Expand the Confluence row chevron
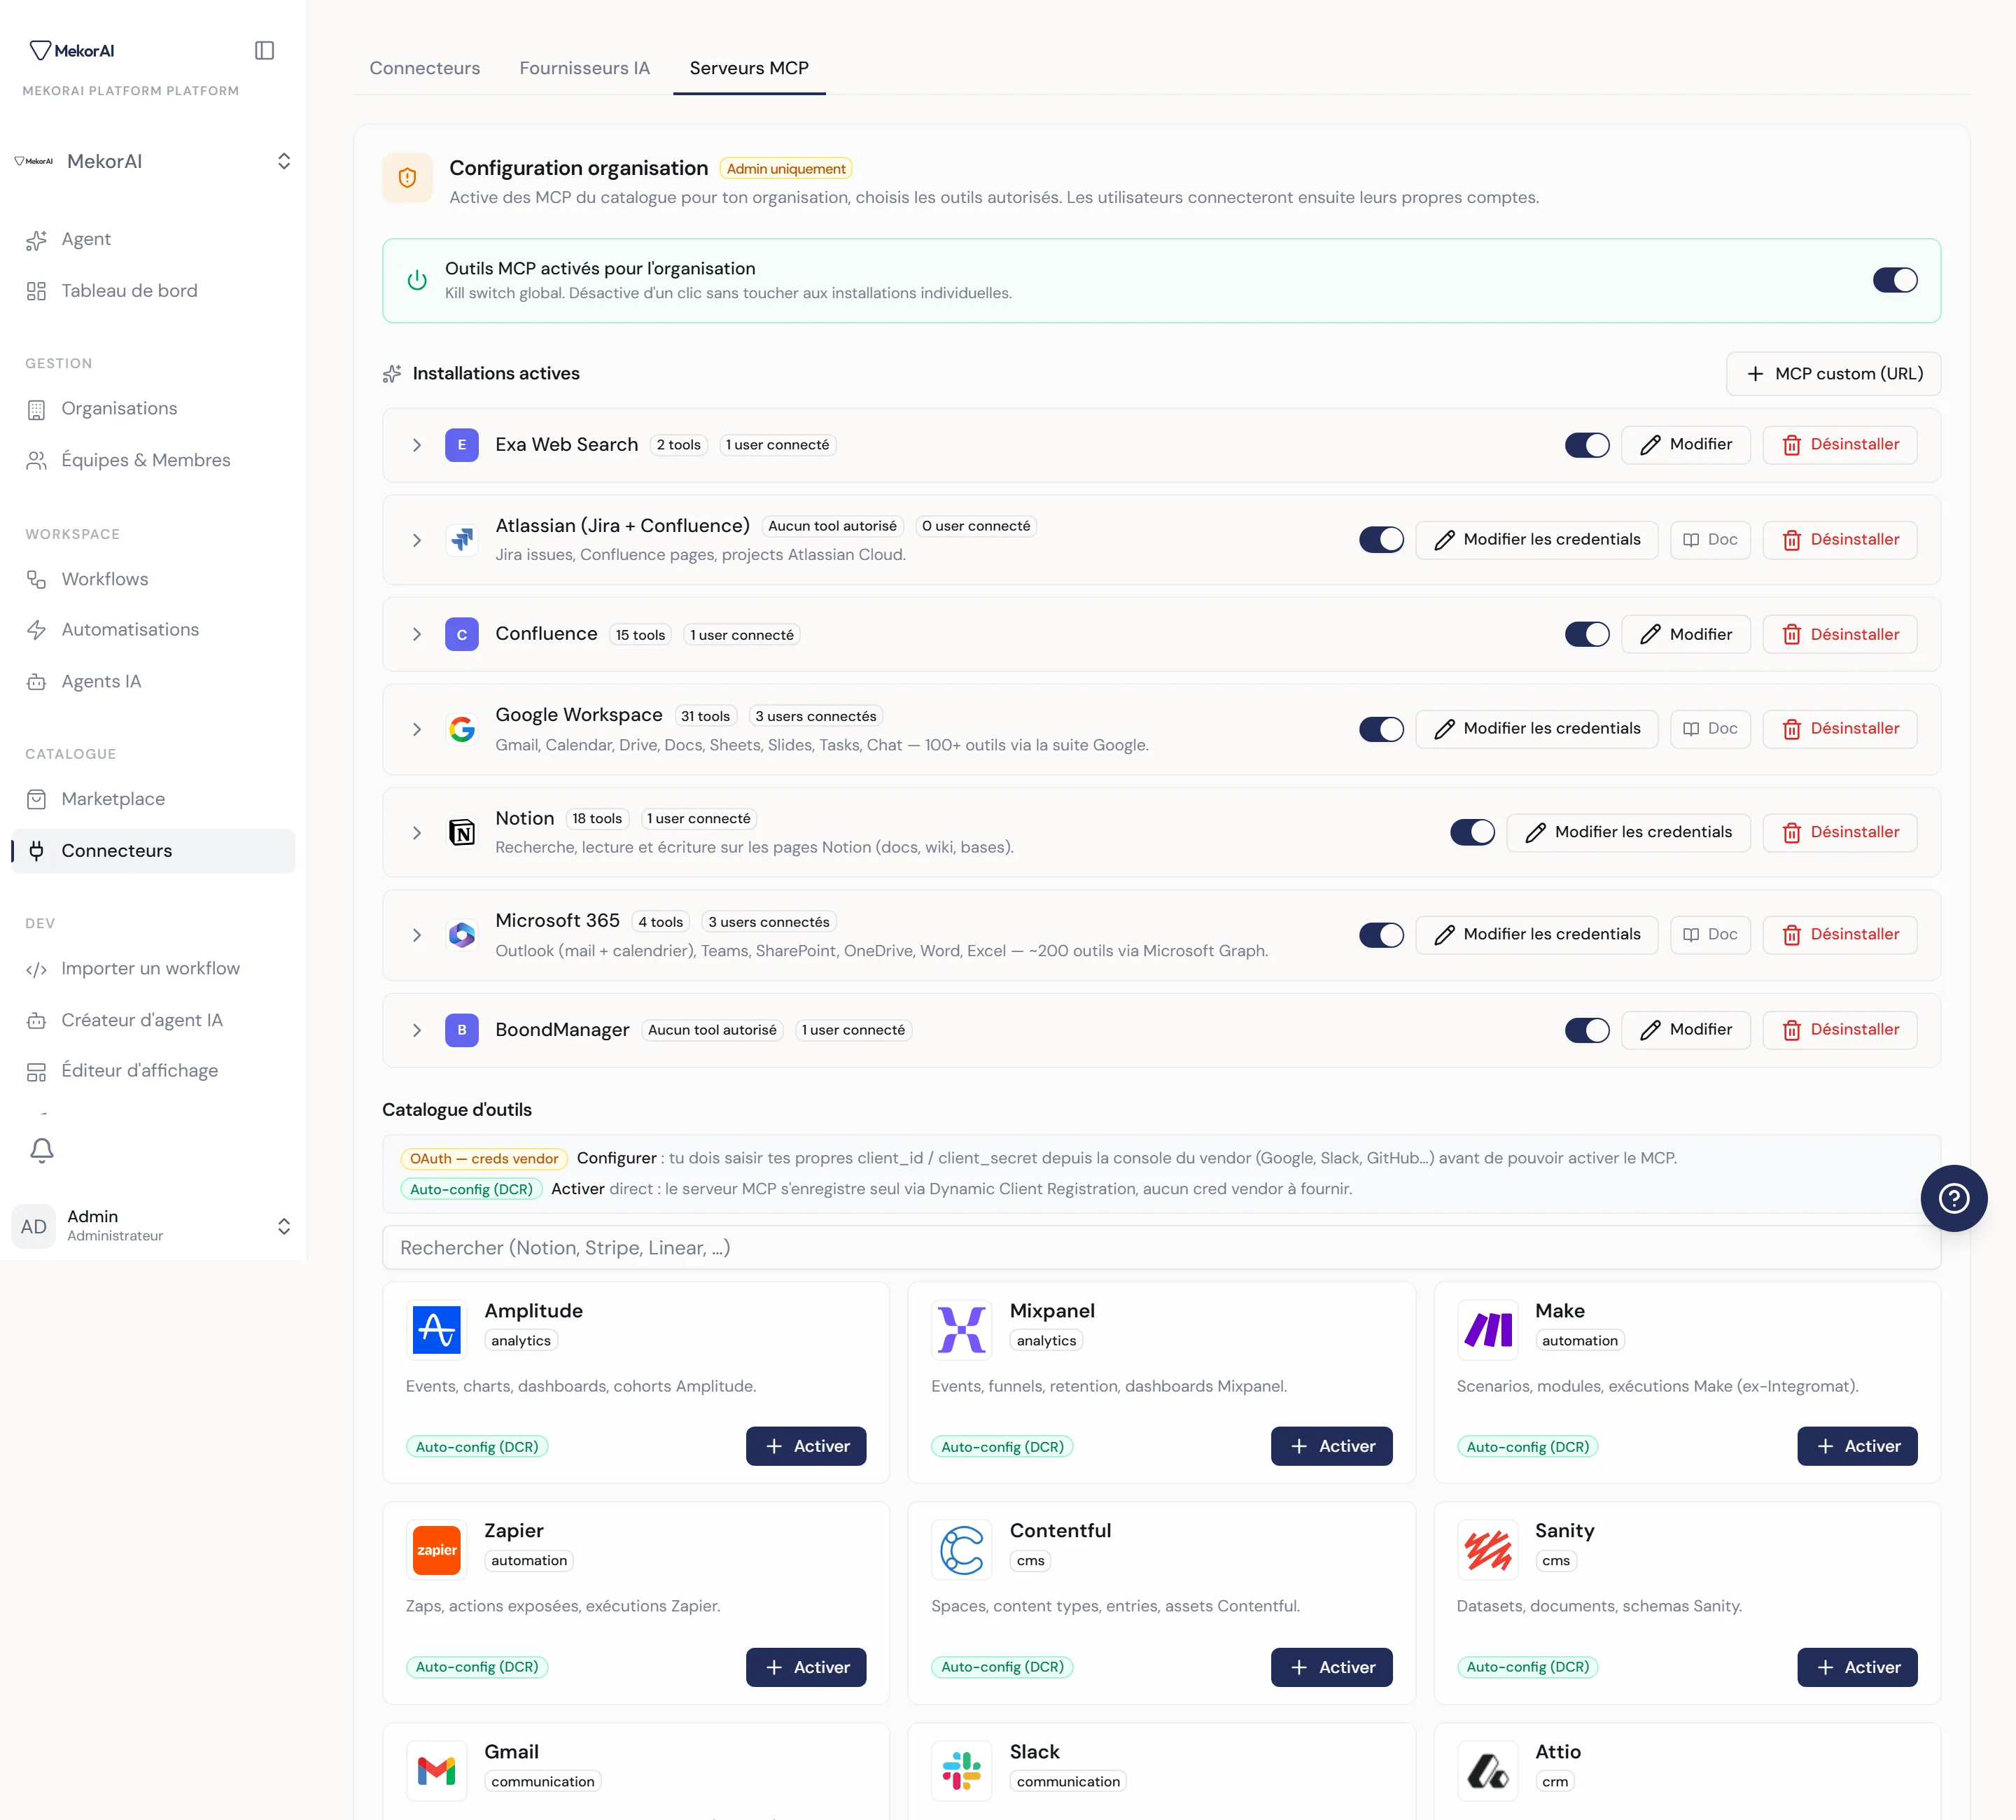This screenshot has width=2016, height=1820. (x=417, y=635)
